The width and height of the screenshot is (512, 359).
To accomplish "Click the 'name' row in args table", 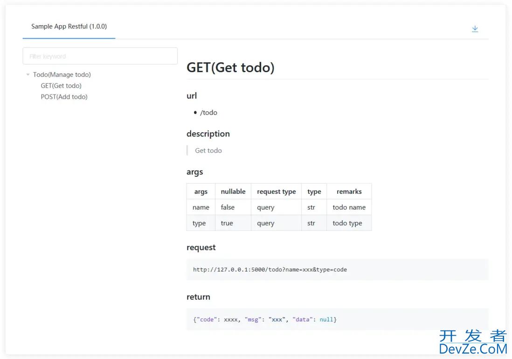I will pos(279,207).
